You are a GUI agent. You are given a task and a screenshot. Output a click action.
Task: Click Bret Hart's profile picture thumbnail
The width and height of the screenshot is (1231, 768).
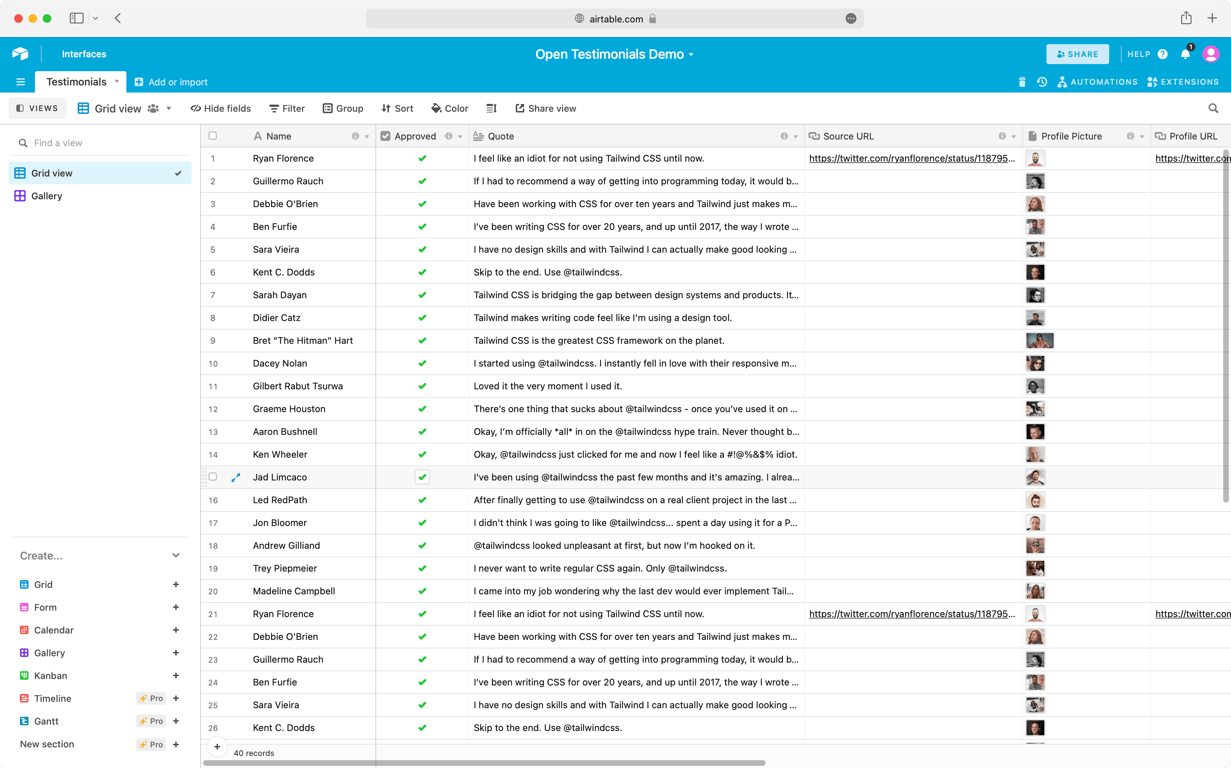[1039, 341]
